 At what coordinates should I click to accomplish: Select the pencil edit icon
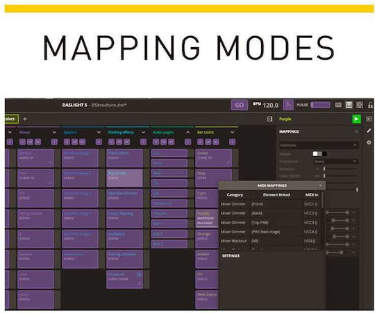click(x=369, y=130)
